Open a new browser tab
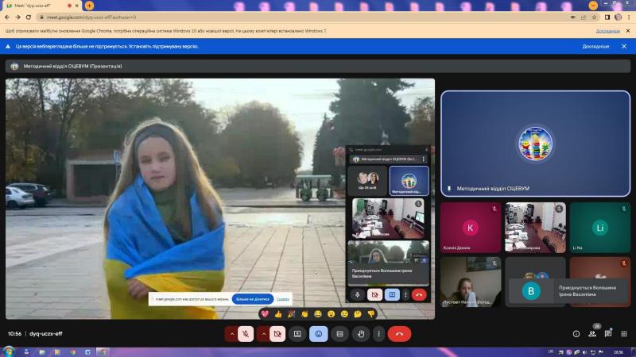 pyautogui.click(x=89, y=6)
